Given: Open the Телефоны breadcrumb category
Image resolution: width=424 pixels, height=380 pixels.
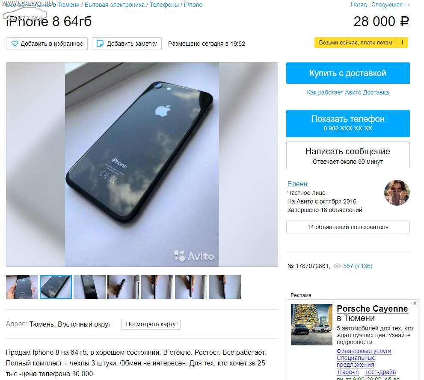Looking at the screenshot, I should [x=164, y=5].
